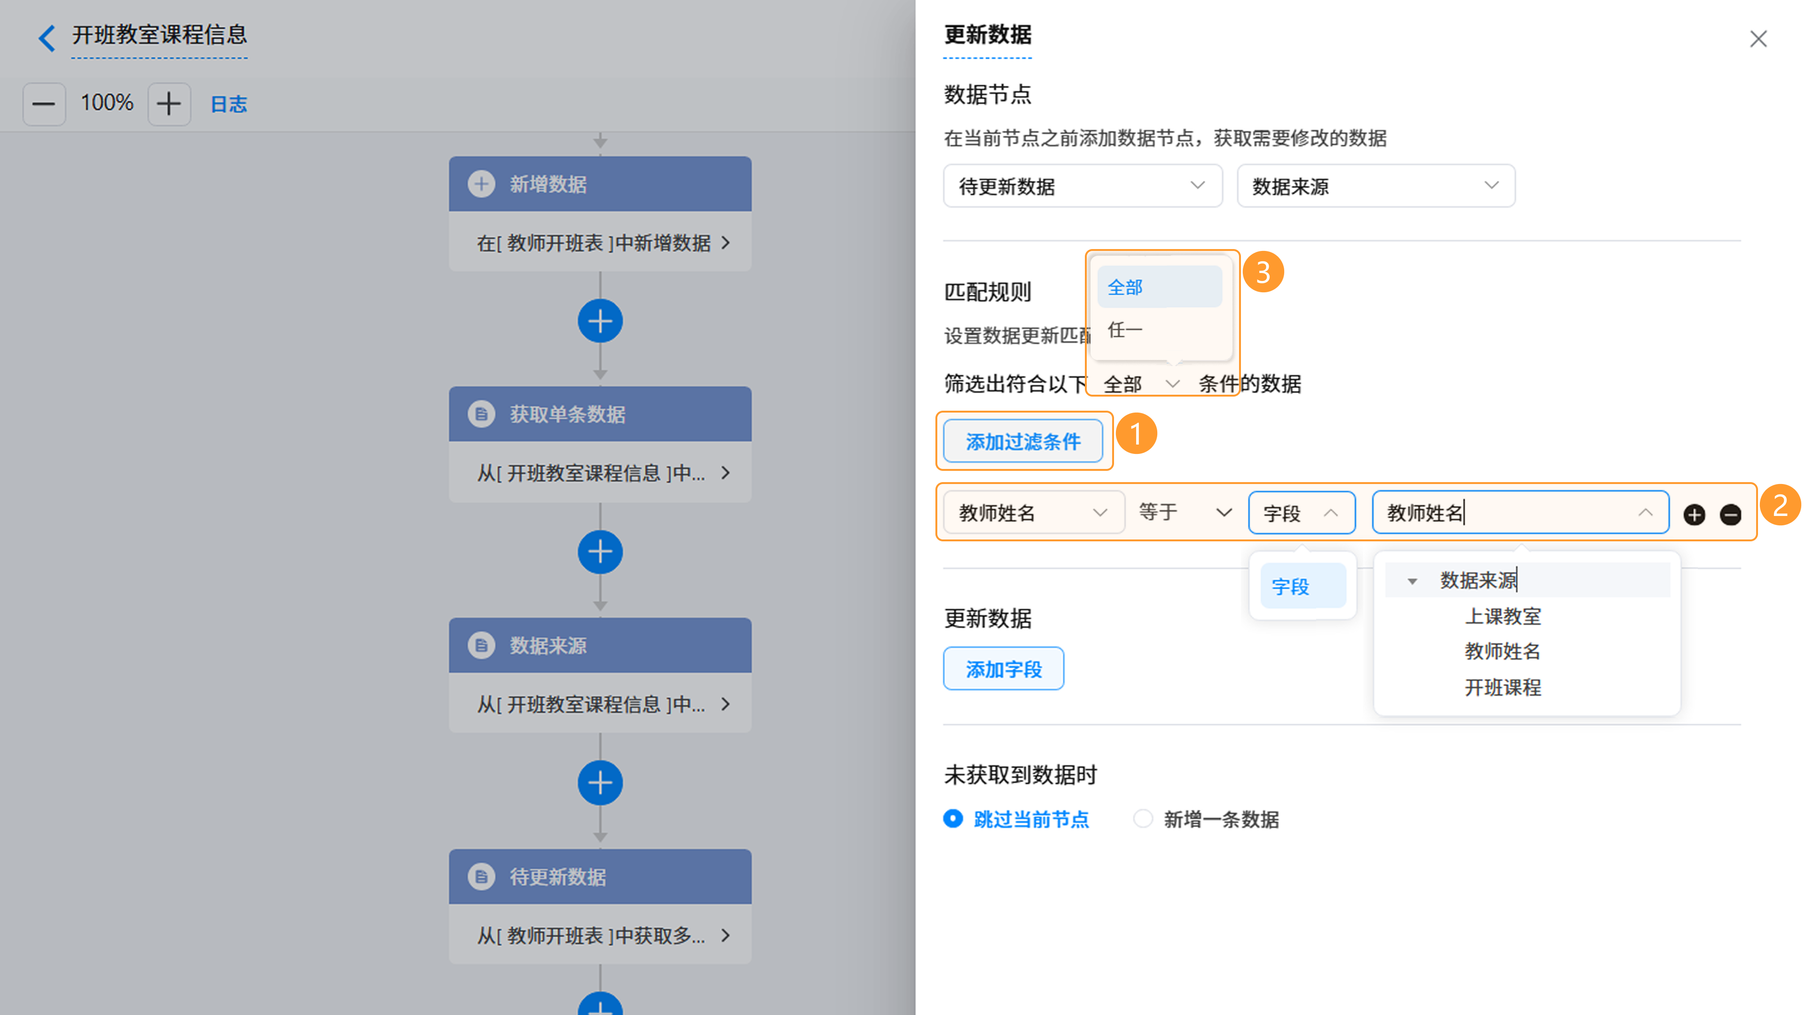Open the 教师姓名 filter field dropdown
The image size is (1805, 1015).
click(1034, 513)
